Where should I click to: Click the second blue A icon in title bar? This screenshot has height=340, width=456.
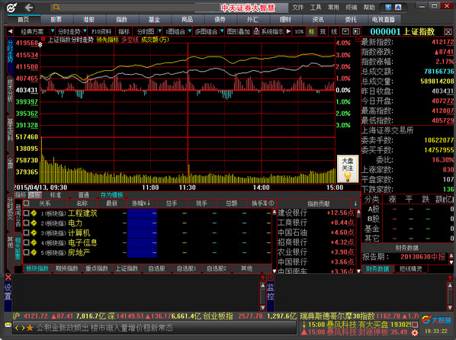(398, 8)
